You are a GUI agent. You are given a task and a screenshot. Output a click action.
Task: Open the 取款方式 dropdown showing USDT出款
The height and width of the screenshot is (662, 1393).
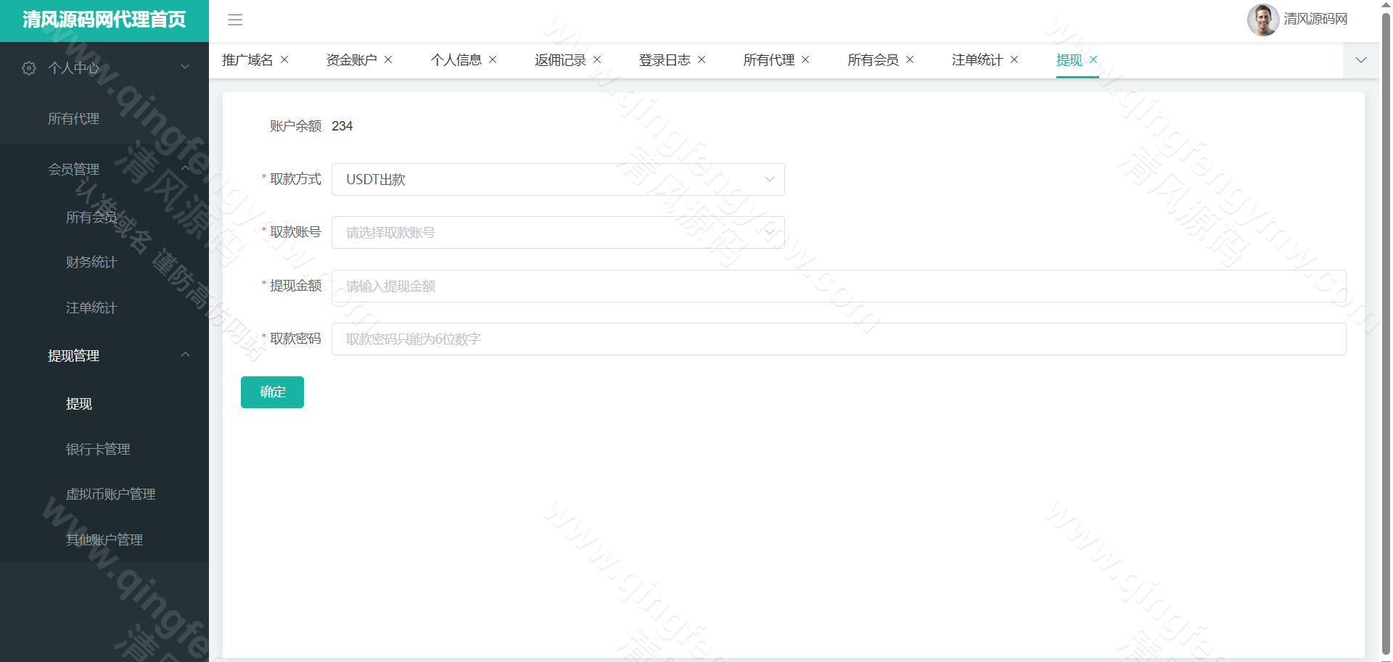click(x=558, y=179)
